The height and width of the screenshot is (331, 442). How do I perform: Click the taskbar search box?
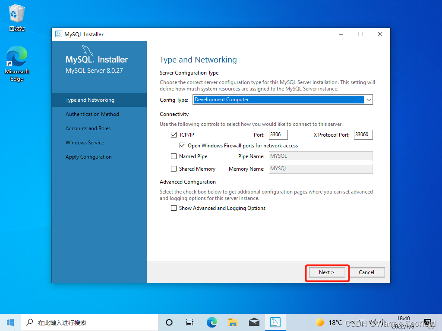tap(90, 322)
